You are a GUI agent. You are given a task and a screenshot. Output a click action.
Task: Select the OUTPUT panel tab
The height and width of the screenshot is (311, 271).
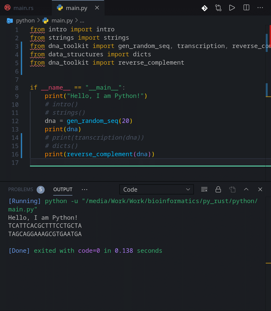point(63,189)
